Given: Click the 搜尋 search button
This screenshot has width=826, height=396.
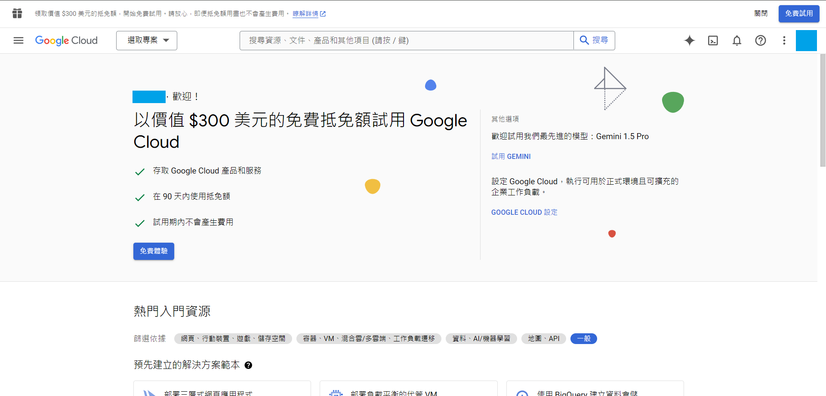Looking at the screenshot, I should click(594, 40).
